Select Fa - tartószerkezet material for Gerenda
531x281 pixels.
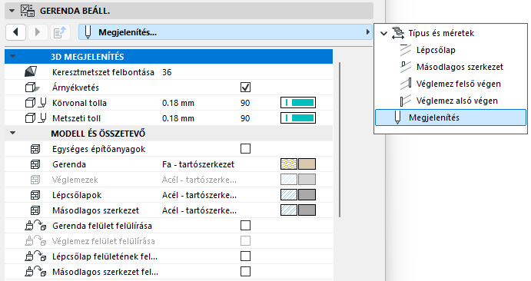pyautogui.click(x=198, y=164)
